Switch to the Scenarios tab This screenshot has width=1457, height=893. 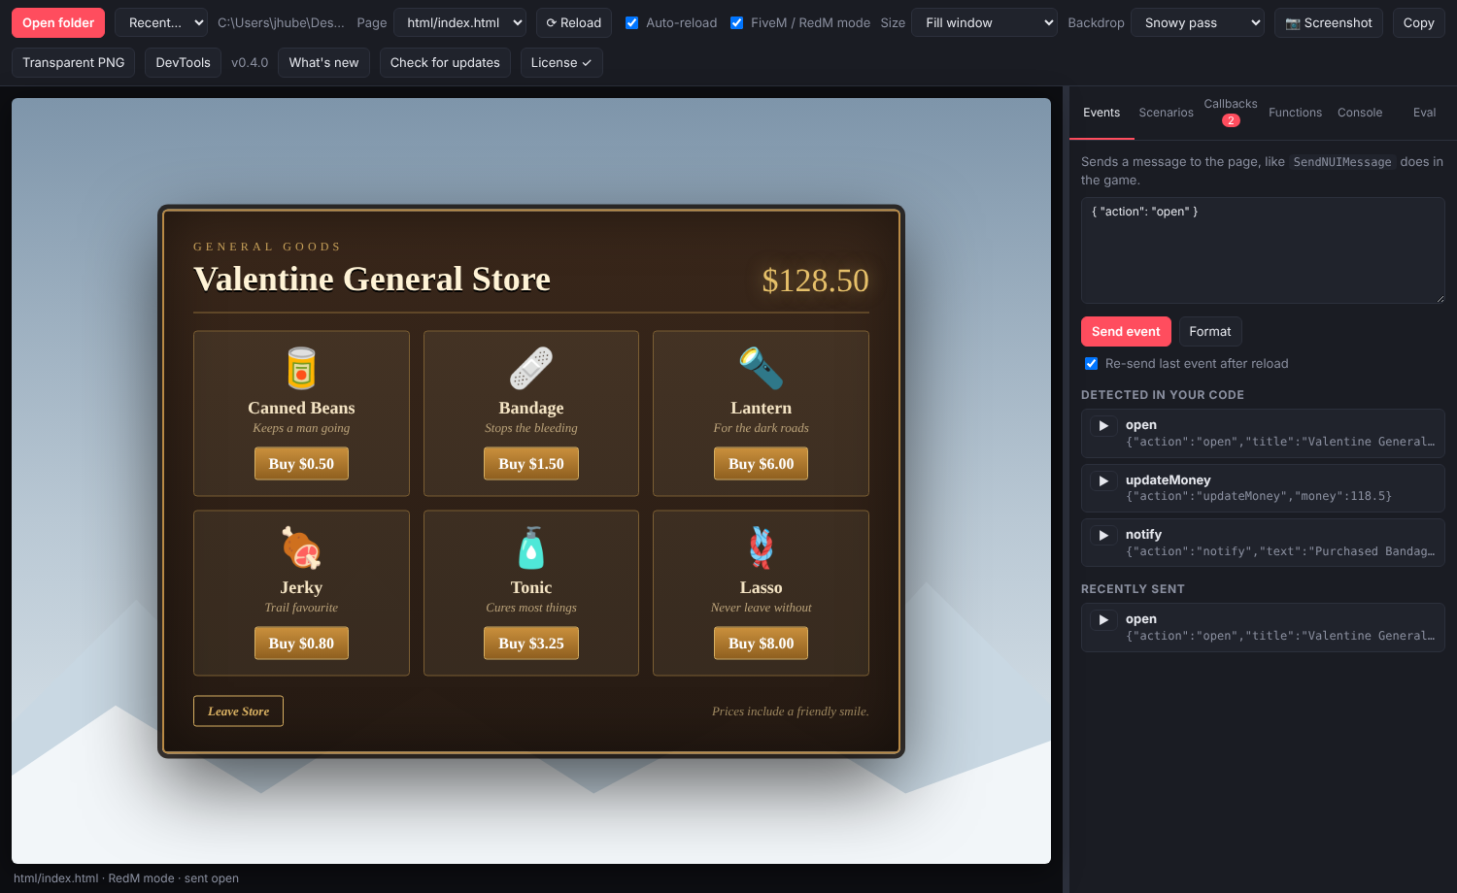coord(1166,113)
